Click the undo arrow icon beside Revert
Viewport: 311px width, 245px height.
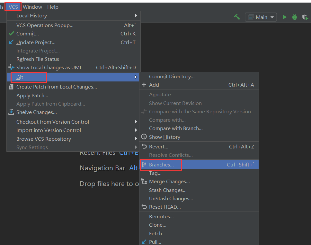point(144,146)
